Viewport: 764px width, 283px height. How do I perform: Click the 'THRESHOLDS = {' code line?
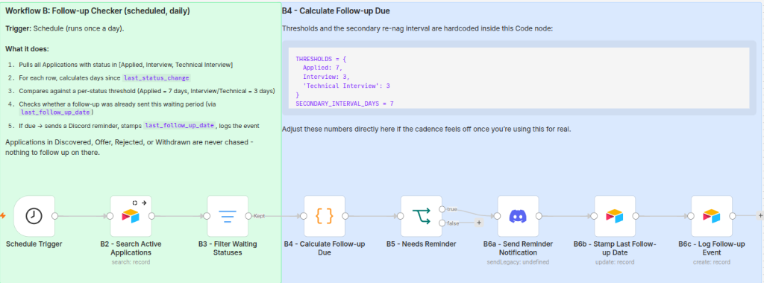321,59
